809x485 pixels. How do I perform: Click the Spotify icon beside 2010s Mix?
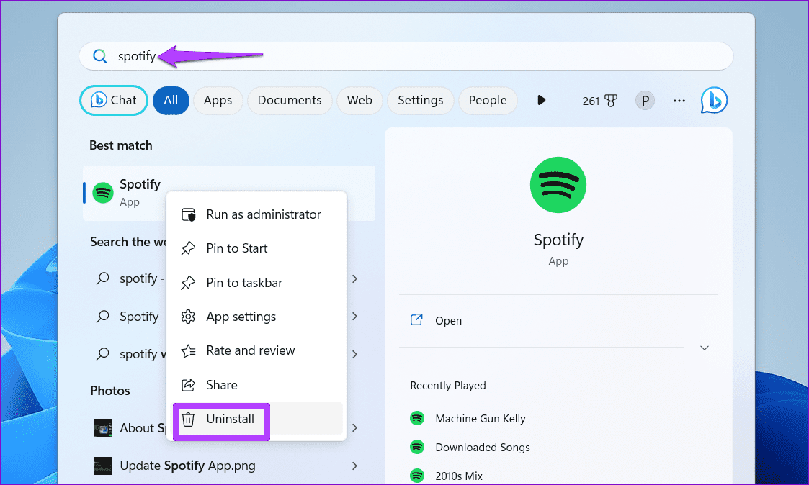[416, 476]
